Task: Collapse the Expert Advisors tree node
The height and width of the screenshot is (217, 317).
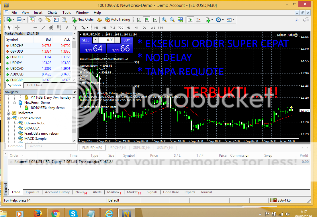Action: [x=9, y=118]
